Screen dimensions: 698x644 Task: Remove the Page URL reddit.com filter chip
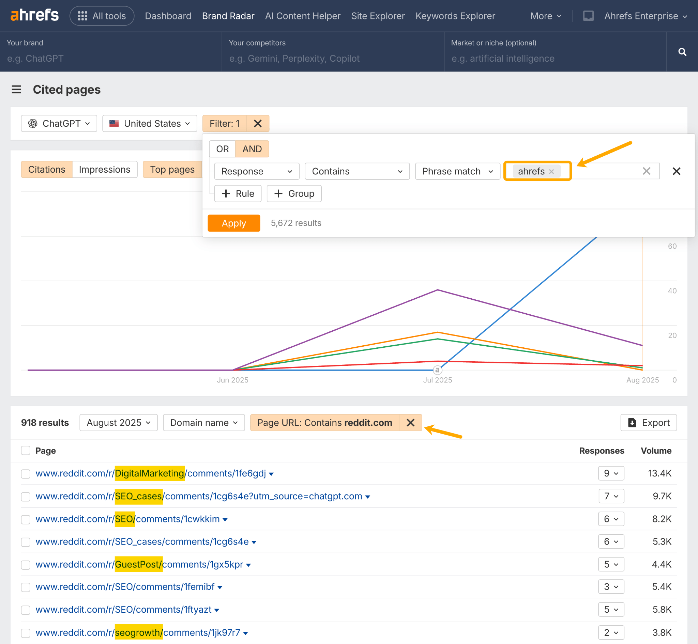pos(410,423)
